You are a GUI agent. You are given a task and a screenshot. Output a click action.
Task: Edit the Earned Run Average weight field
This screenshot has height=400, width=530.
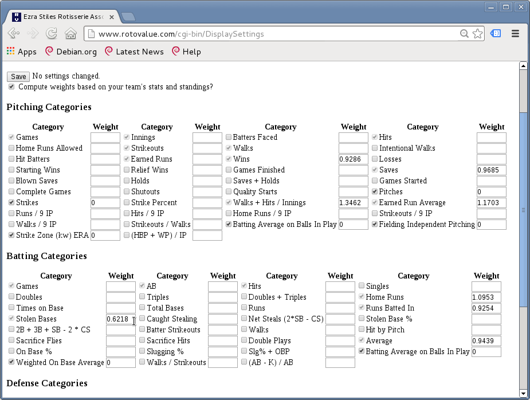[x=492, y=203]
